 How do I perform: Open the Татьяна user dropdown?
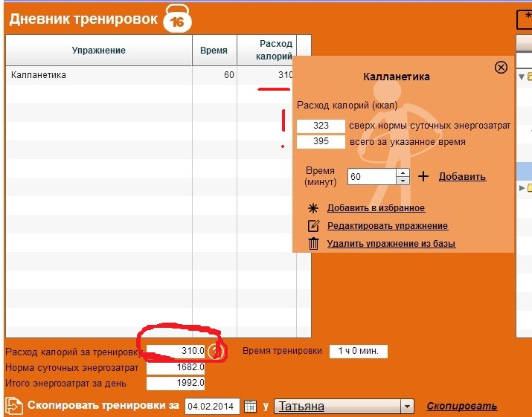(406, 407)
